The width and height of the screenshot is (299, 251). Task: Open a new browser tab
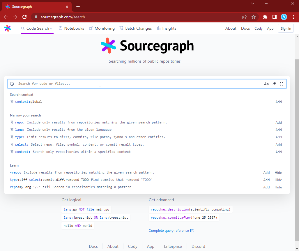tap(78, 7)
